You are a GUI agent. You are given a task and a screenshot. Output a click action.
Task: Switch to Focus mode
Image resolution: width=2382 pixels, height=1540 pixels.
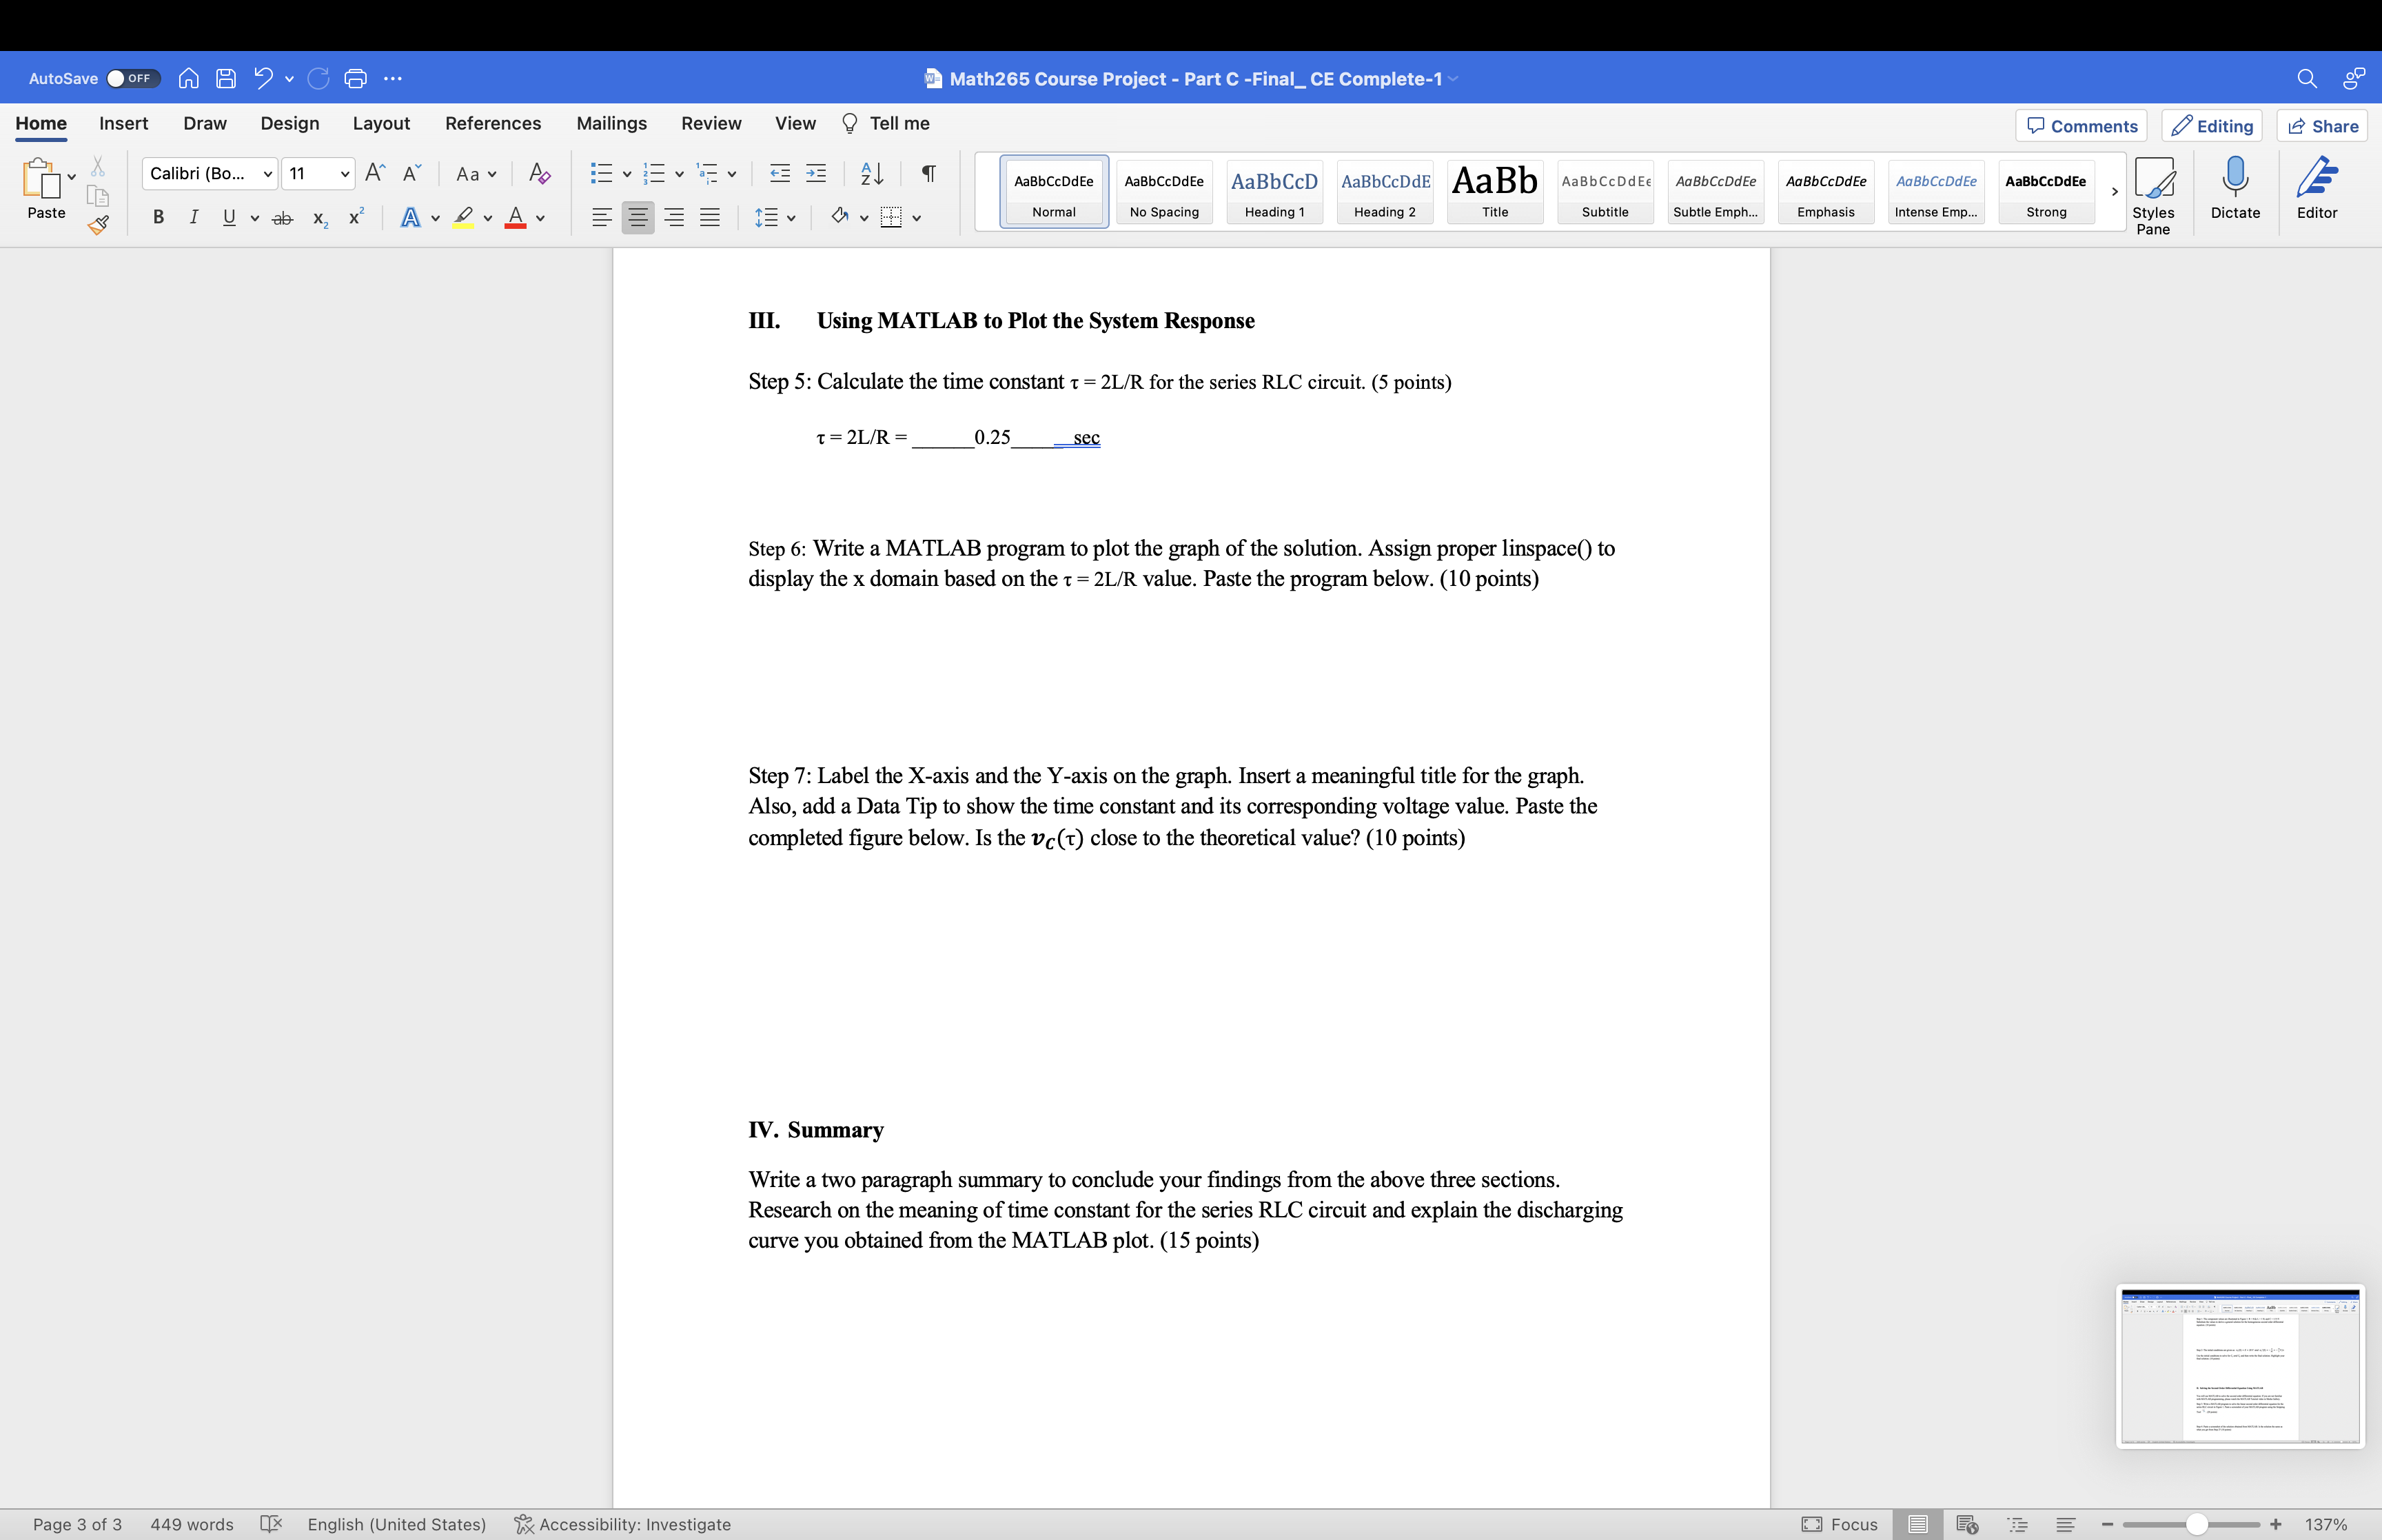tap(1842, 1523)
